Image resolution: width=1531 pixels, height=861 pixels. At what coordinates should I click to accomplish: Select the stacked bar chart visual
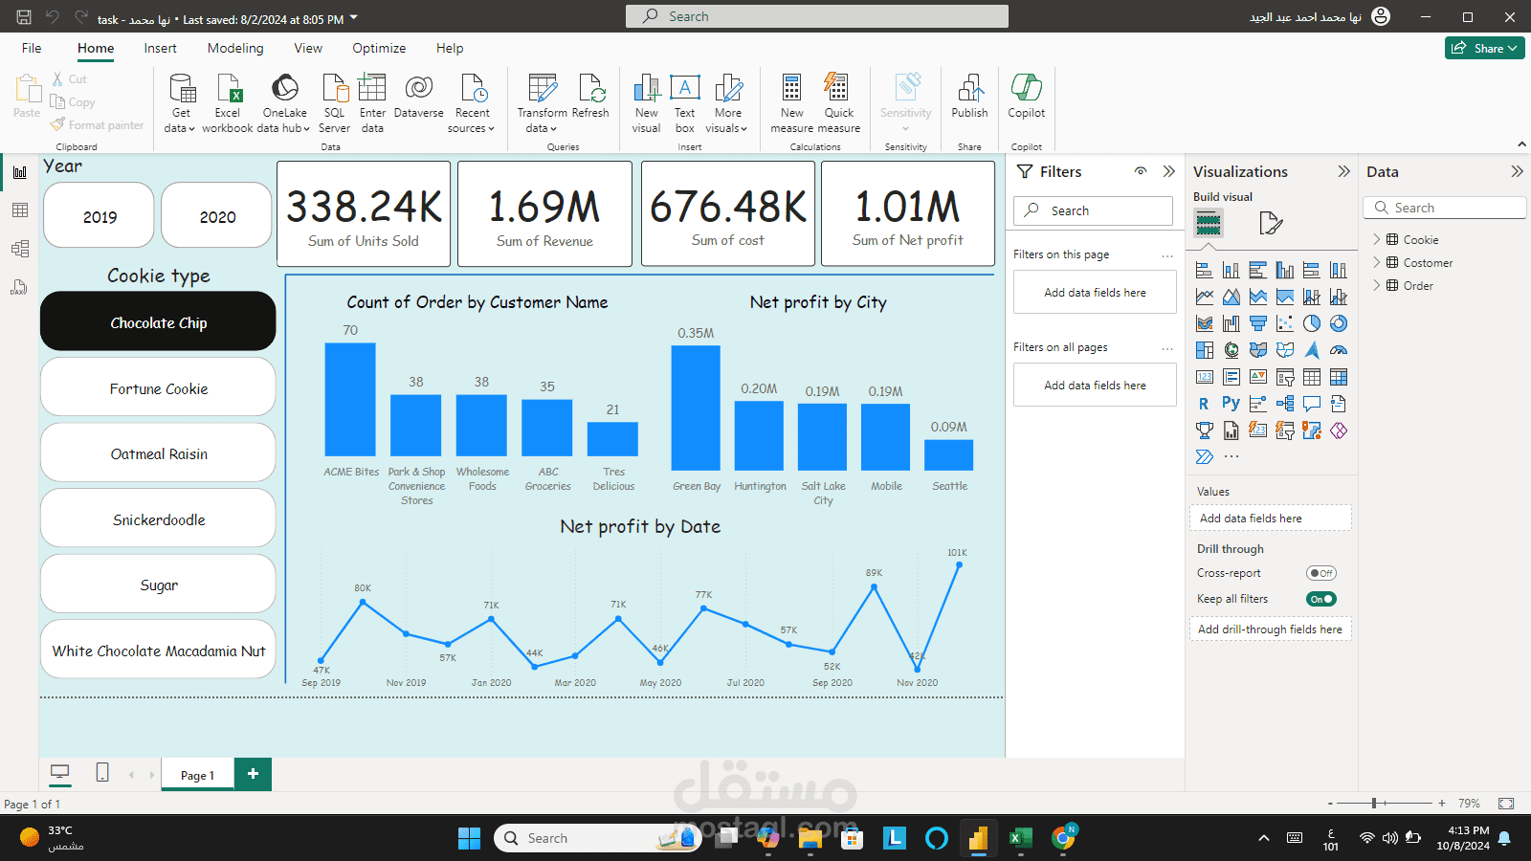click(x=1205, y=270)
